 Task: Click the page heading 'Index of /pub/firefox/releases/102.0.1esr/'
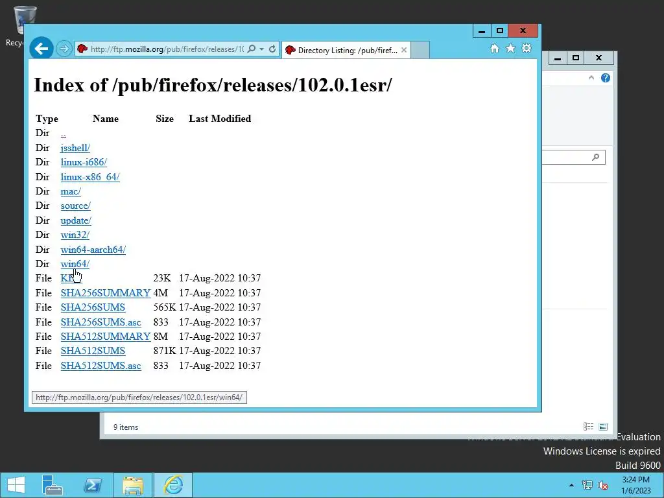pyautogui.click(x=213, y=85)
